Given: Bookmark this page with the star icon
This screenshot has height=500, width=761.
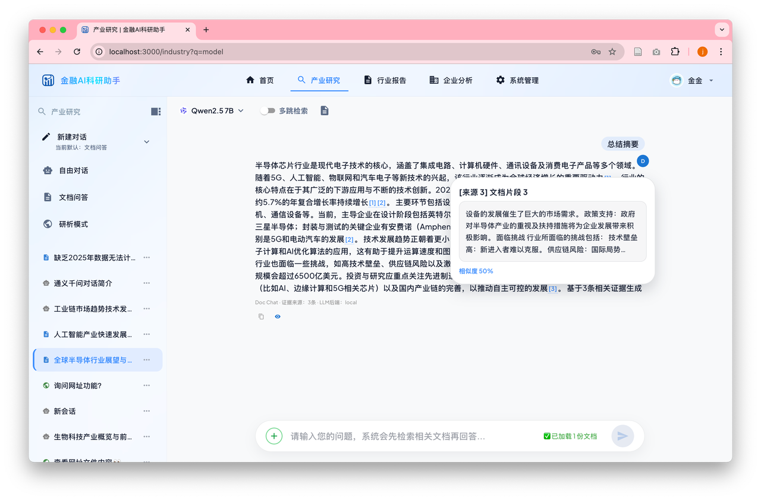Looking at the screenshot, I should coord(612,52).
